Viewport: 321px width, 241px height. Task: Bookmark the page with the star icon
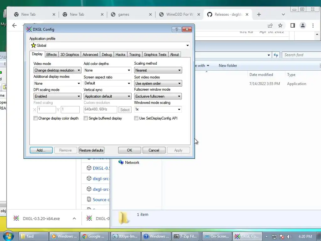pyautogui.click(x=280, y=25)
